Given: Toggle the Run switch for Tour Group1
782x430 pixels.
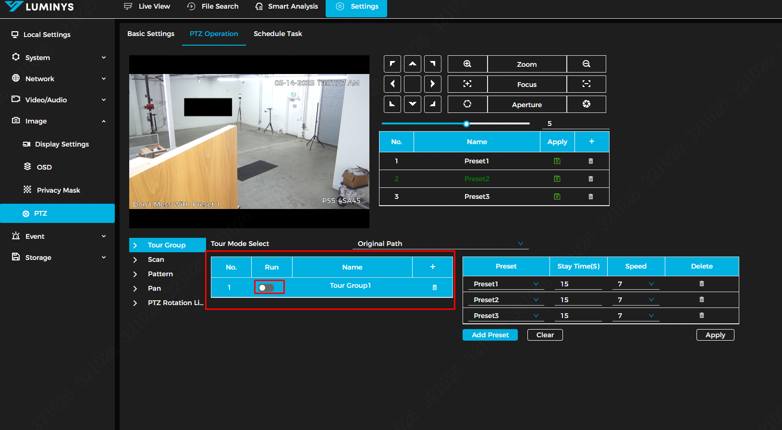Looking at the screenshot, I should point(266,287).
